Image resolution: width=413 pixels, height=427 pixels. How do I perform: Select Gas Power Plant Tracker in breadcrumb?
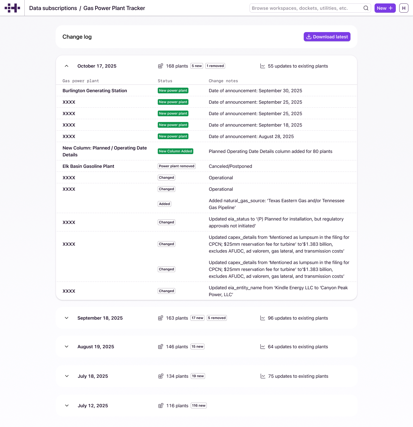114,8
